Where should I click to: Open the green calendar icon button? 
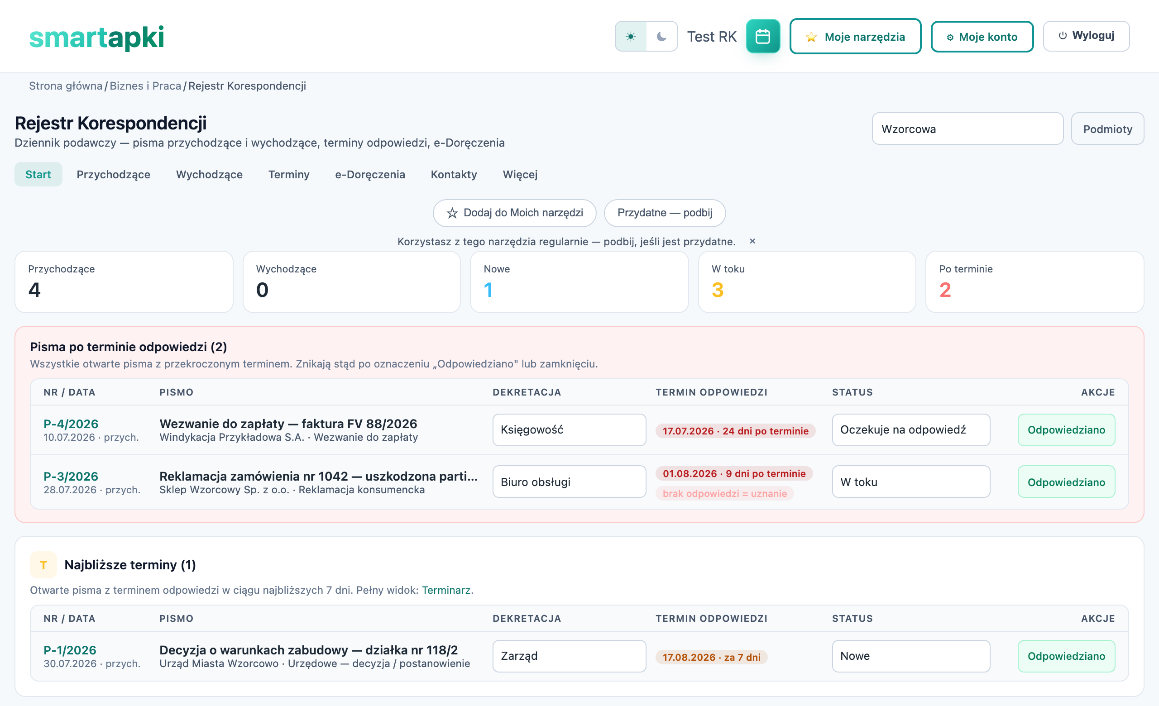[762, 36]
